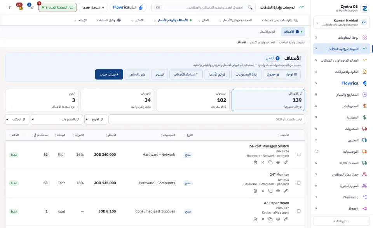This screenshot has width=373, height=228.
Task: Open المعدات الثابتة in sidebar
Action: (342, 163)
